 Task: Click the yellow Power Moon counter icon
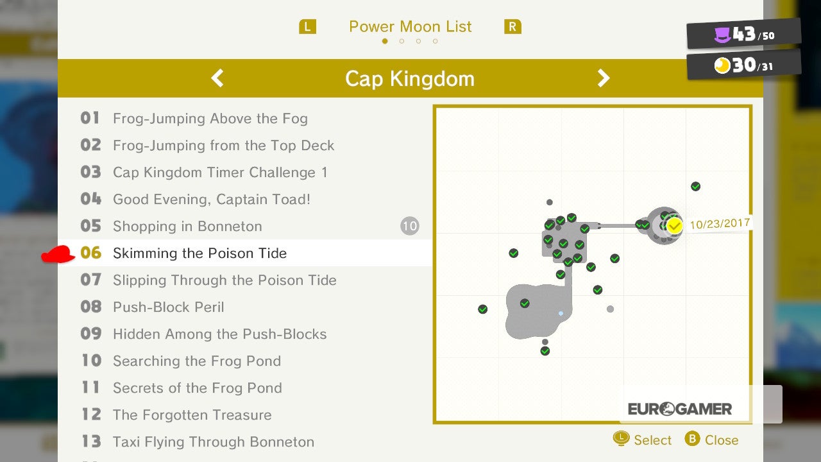pos(723,65)
